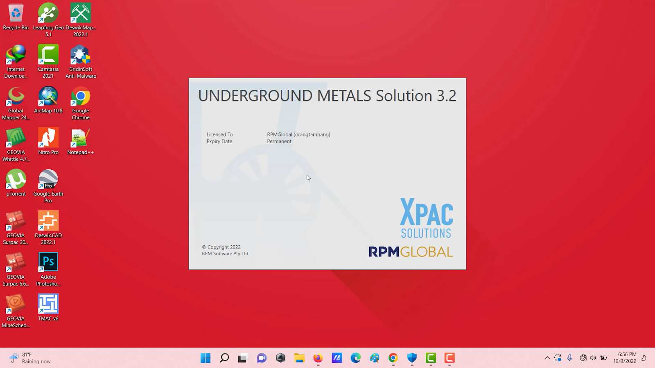Open battery status in system tray

(604, 358)
